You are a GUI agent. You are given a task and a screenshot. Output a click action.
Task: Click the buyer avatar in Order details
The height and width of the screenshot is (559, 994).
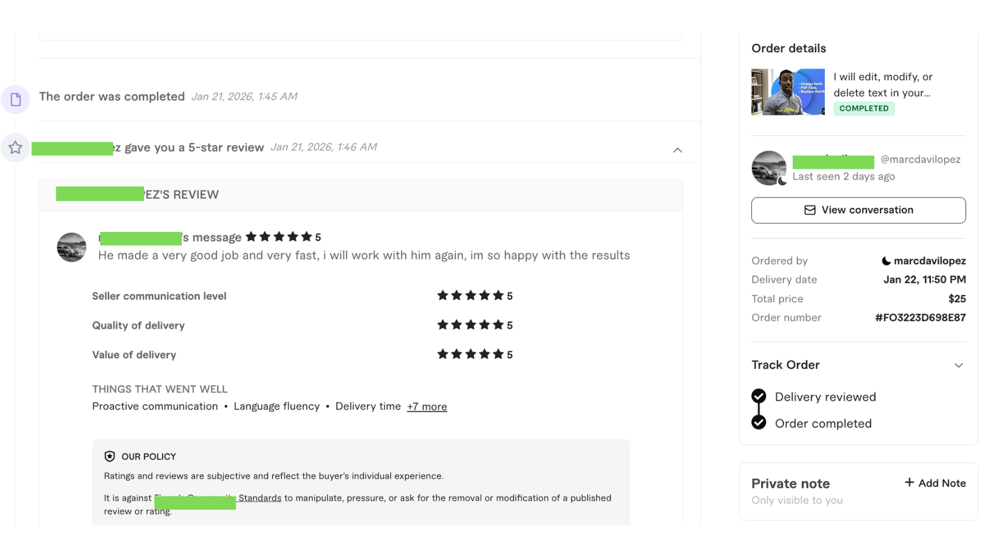[769, 168]
